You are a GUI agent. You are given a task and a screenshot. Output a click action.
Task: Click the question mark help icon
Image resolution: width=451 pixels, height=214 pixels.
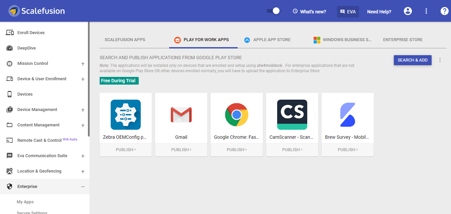coord(444,11)
